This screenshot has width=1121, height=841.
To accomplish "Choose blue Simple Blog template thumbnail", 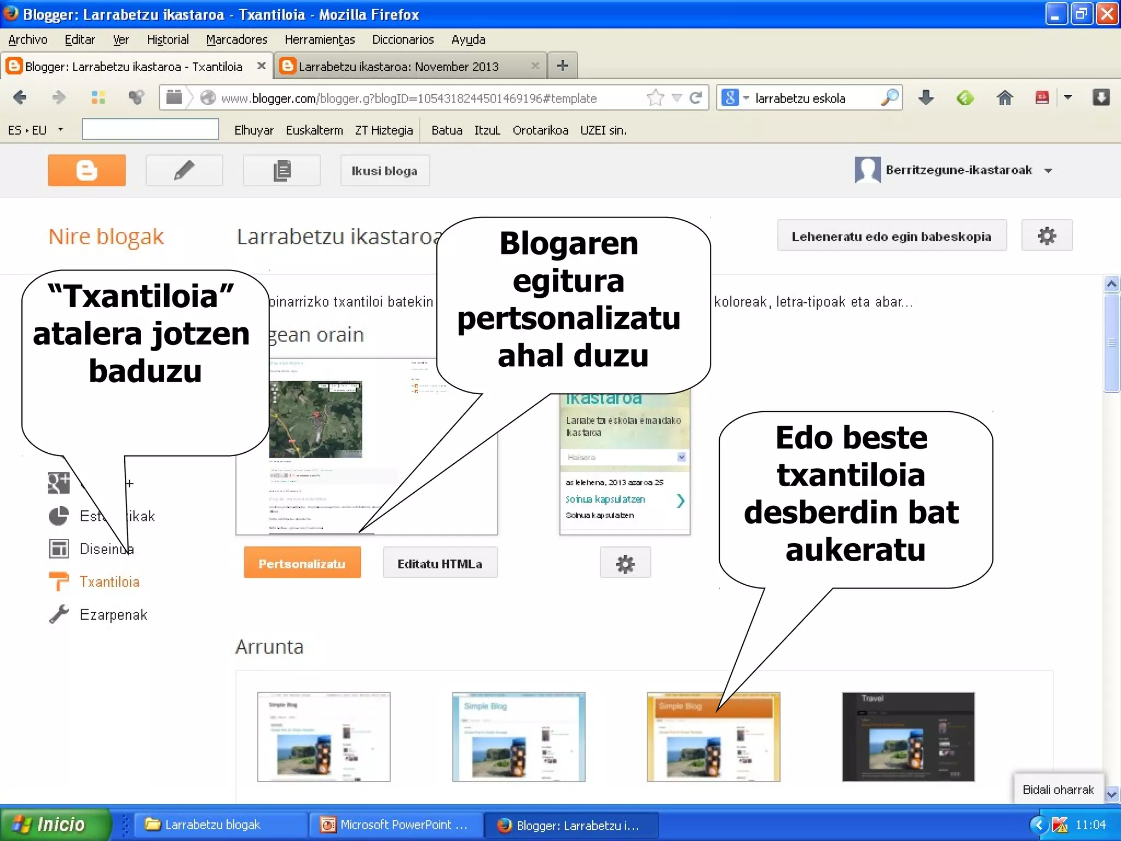I will click(x=519, y=736).
